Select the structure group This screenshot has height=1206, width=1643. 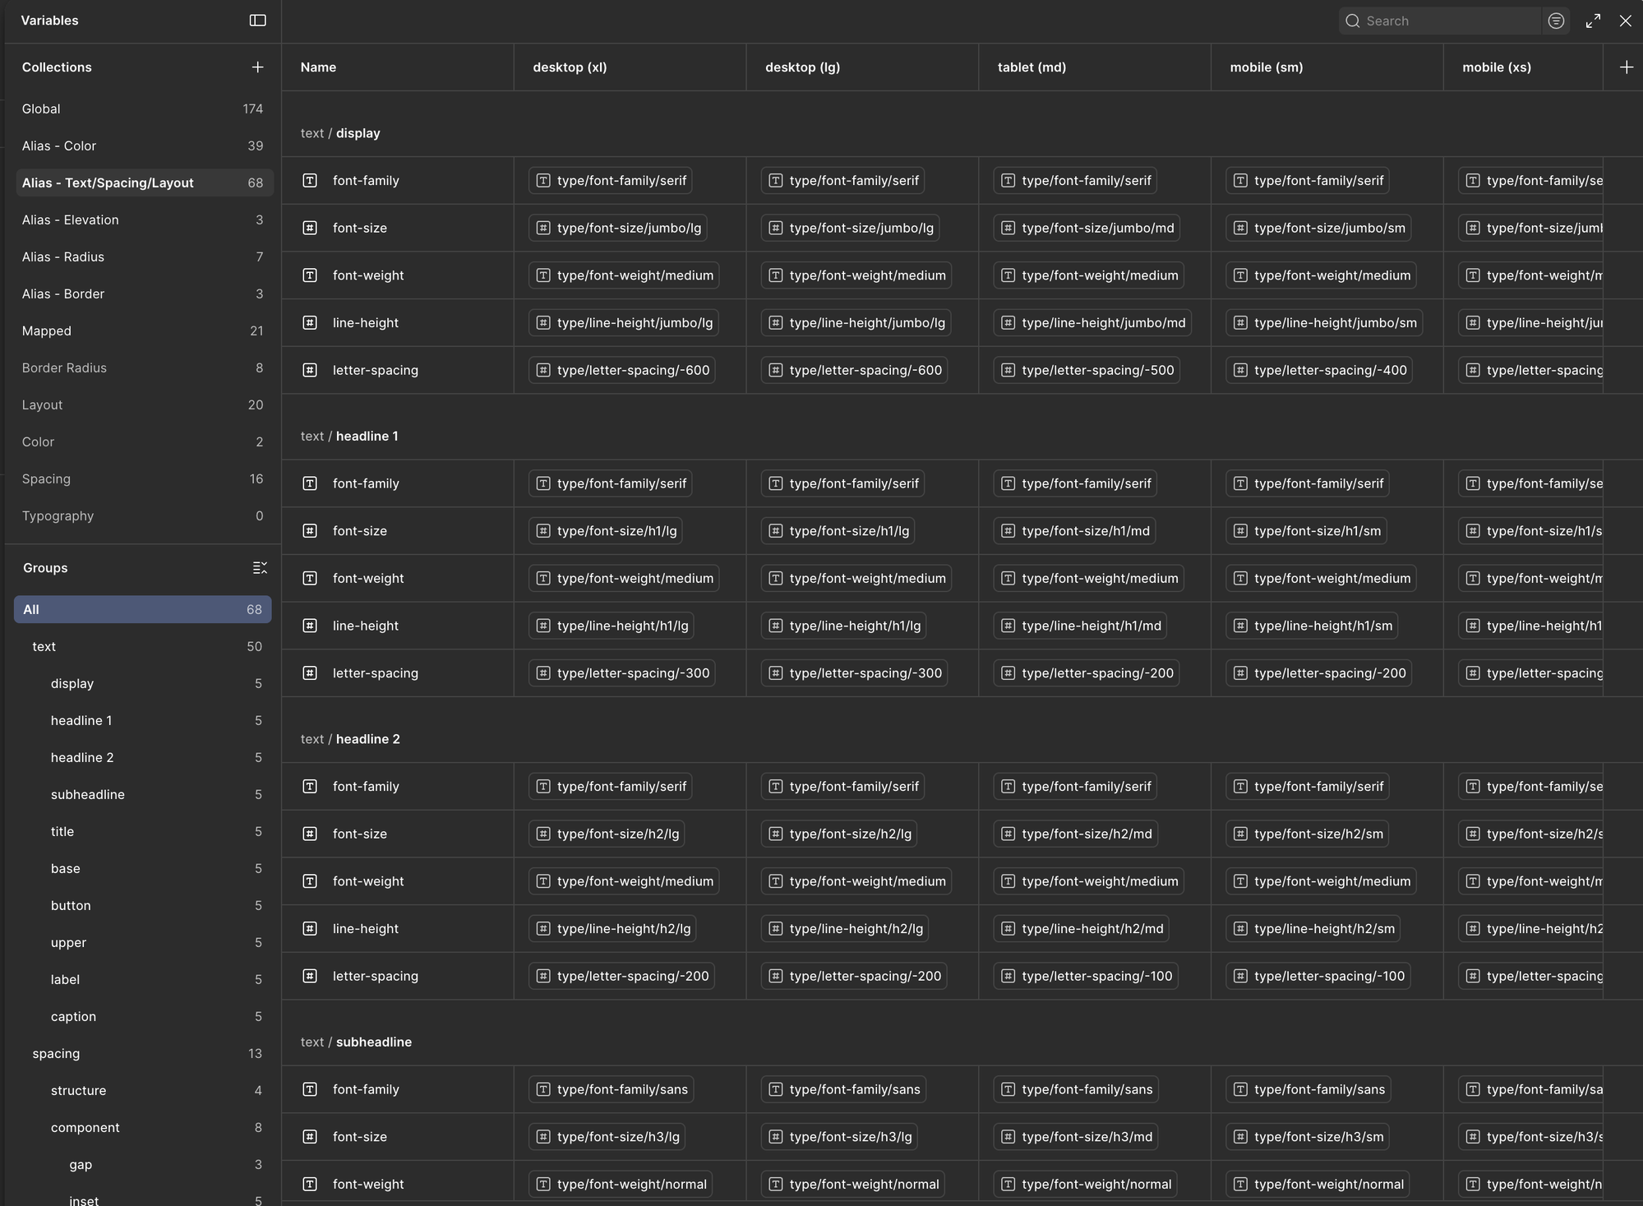pos(143,1090)
